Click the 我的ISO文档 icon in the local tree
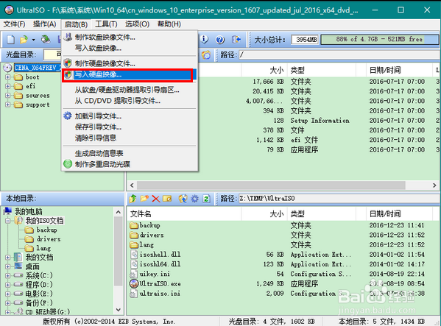 tap(18, 220)
